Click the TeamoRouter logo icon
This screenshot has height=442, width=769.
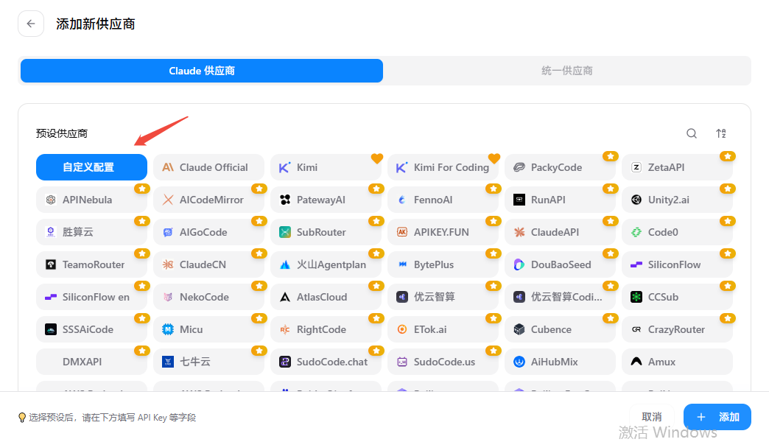(51, 264)
